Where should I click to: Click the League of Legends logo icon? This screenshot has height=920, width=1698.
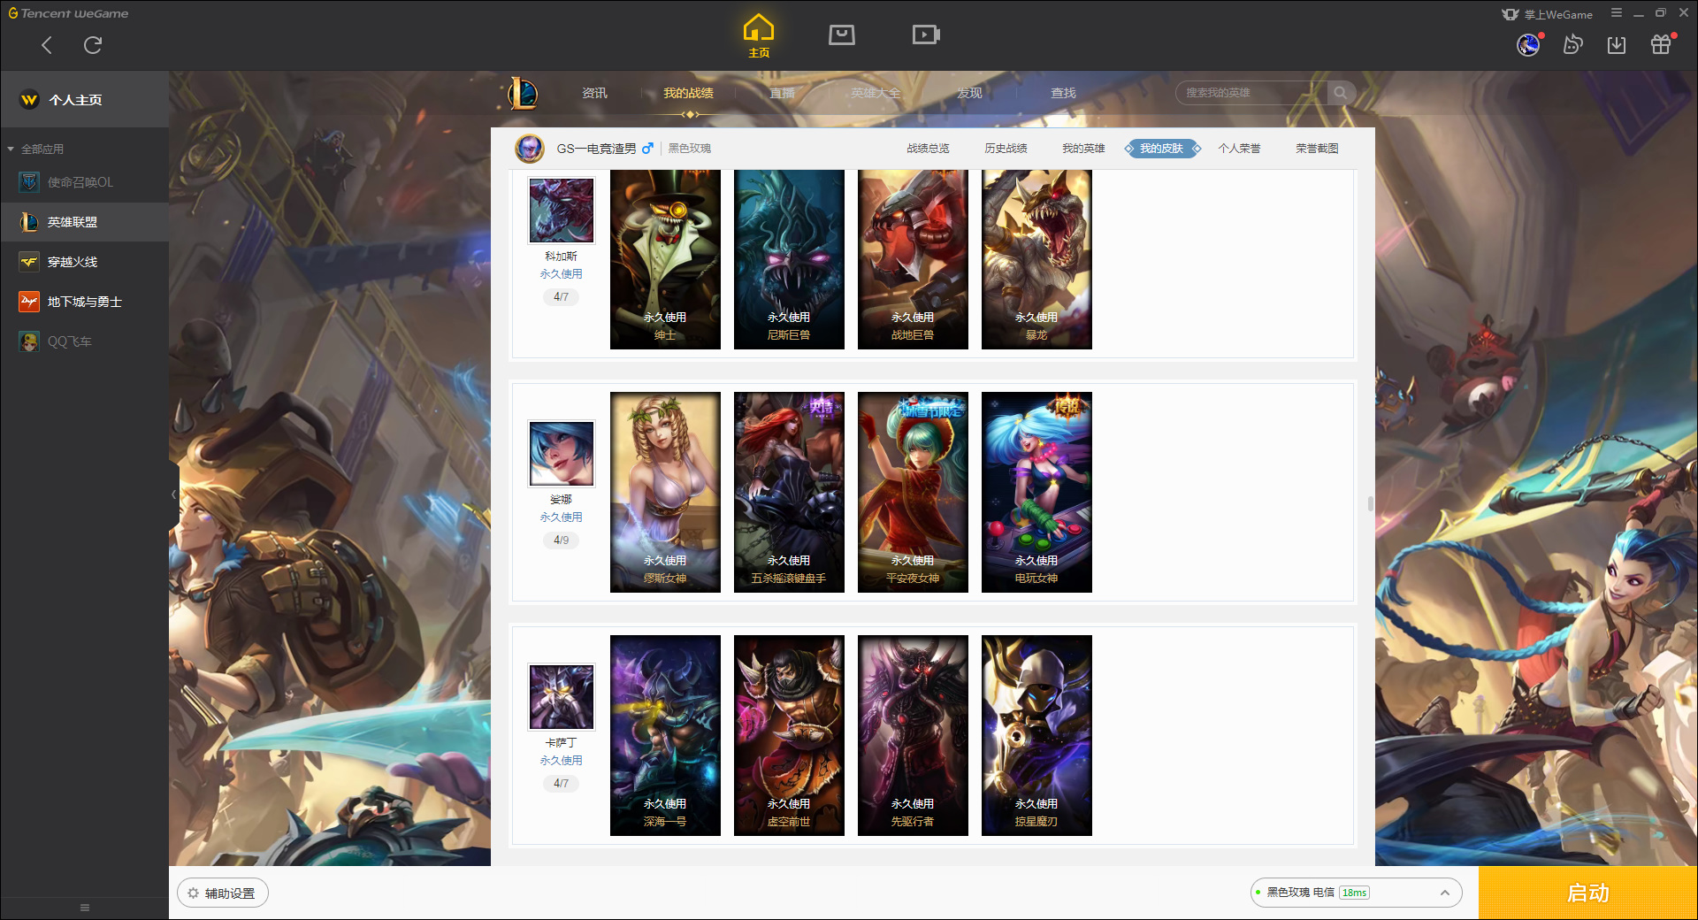tap(523, 93)
